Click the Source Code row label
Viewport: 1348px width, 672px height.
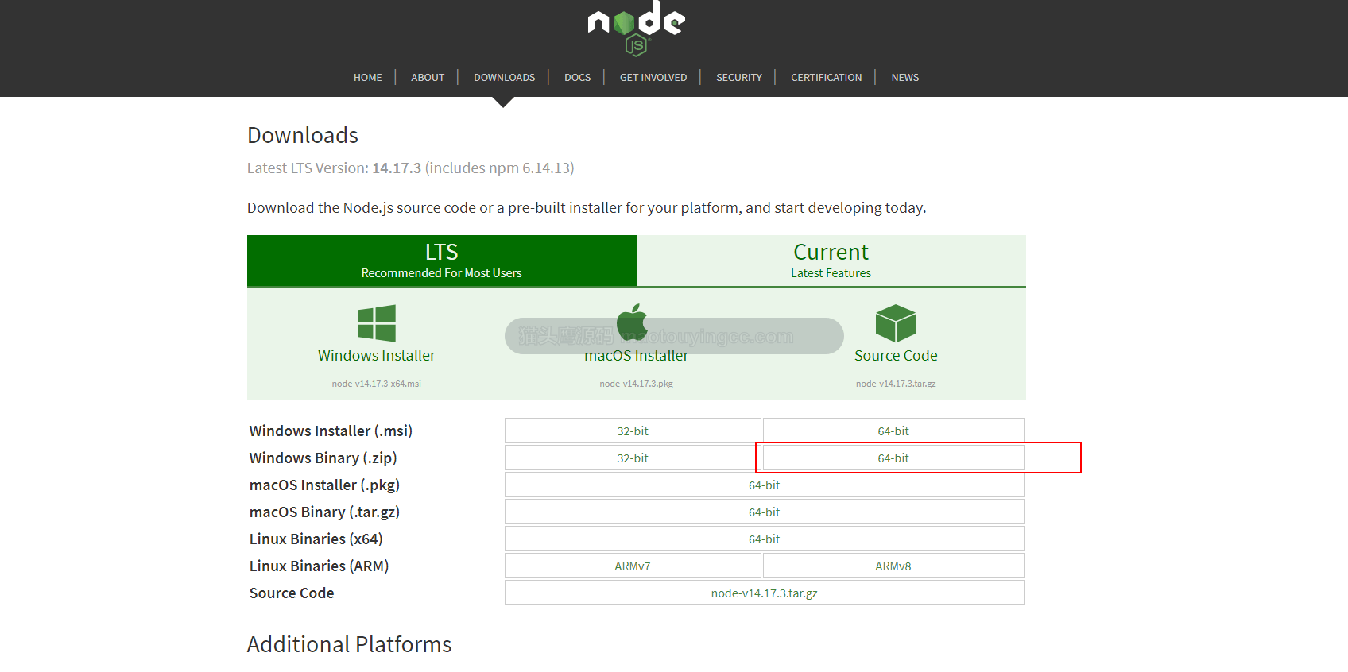[x=292, y=593]
